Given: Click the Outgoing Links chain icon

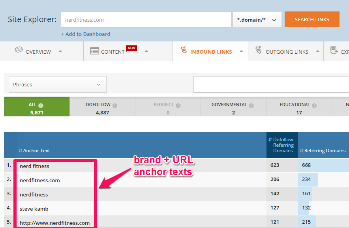Looking at the screenshot, I should (x=259, y=50).
